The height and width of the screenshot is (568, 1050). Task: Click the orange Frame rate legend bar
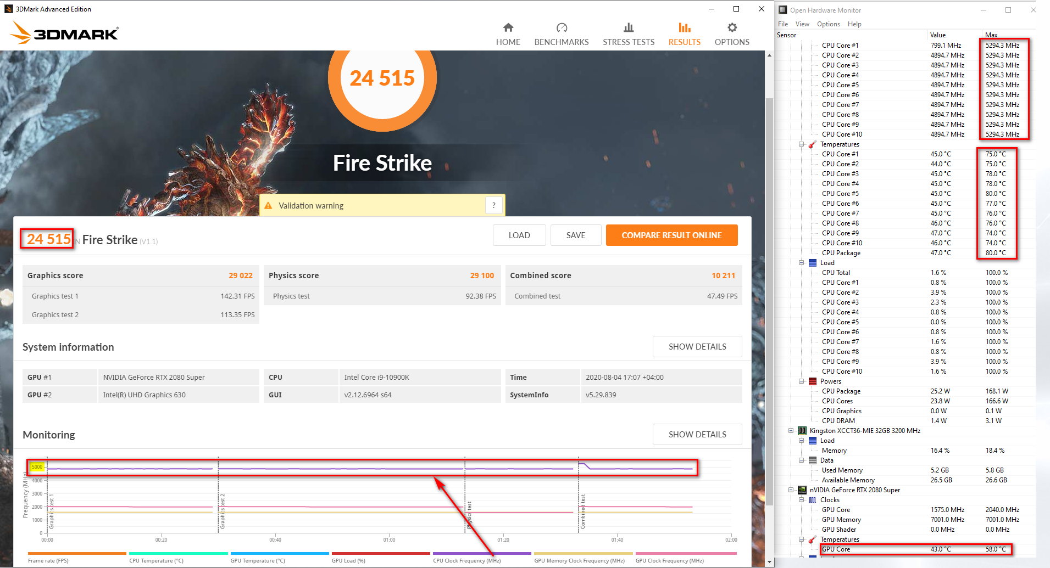pos(77,553)
